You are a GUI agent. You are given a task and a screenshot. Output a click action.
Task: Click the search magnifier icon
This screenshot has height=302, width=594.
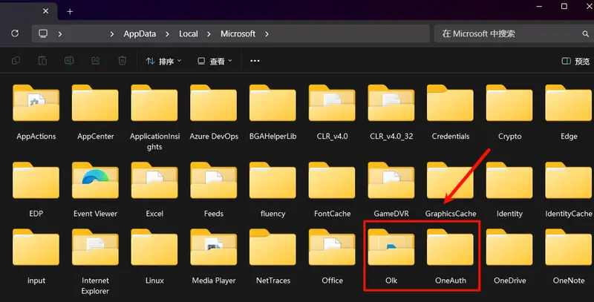pyautogui.click(x=585, y=34)
